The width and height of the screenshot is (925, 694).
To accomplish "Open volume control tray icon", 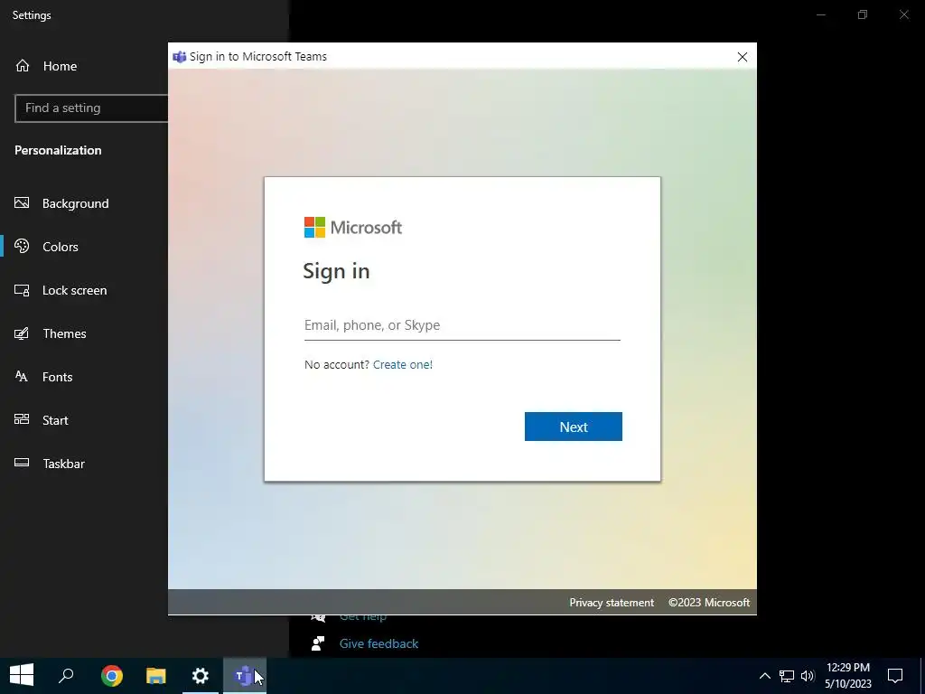I will [x=808, y=676].
